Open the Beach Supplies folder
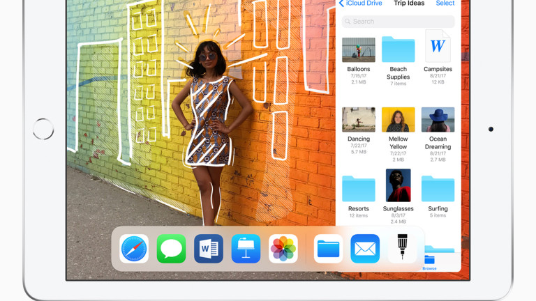Screen dimensions: 536x301 coord(399,50)
